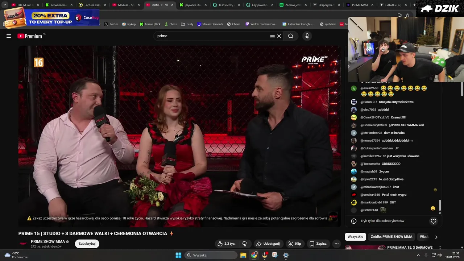Clear the search query with the X

pyautogui.click(x=279, y=36)
